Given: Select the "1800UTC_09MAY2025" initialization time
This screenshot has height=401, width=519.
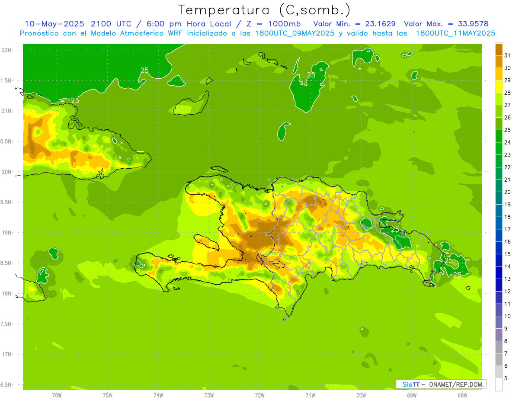Looking at the screenshot, I should pos(295,33).
